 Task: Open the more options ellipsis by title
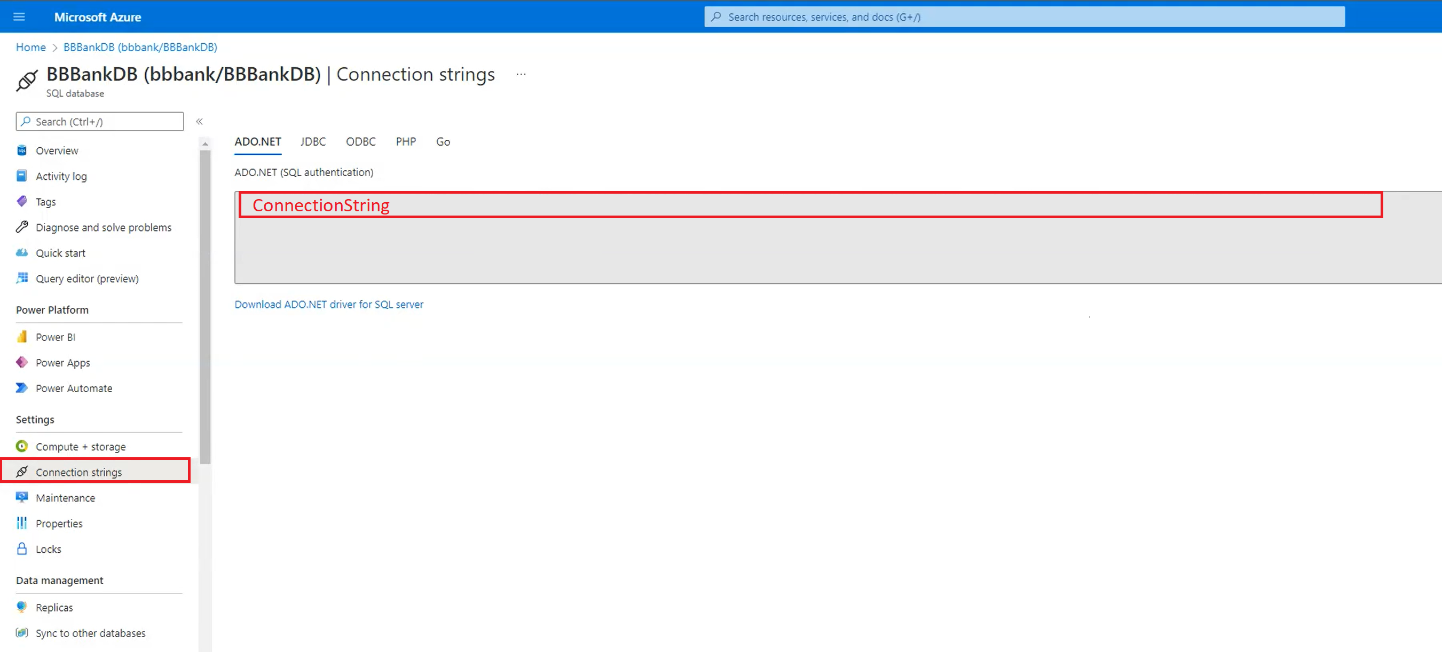click(x=521, y=75)
